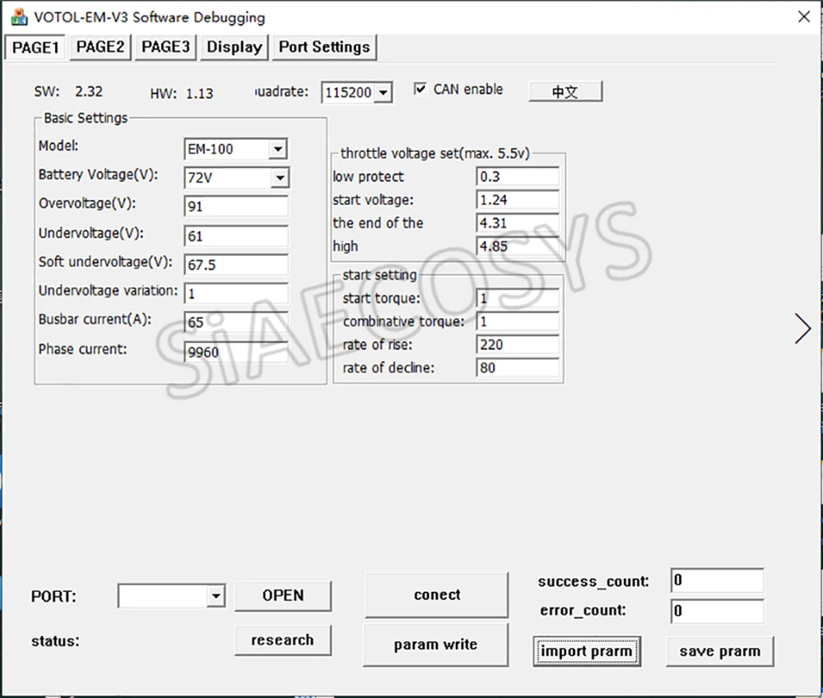Click the save prarm button
The image size is (823, 698).
click(720, 651)
